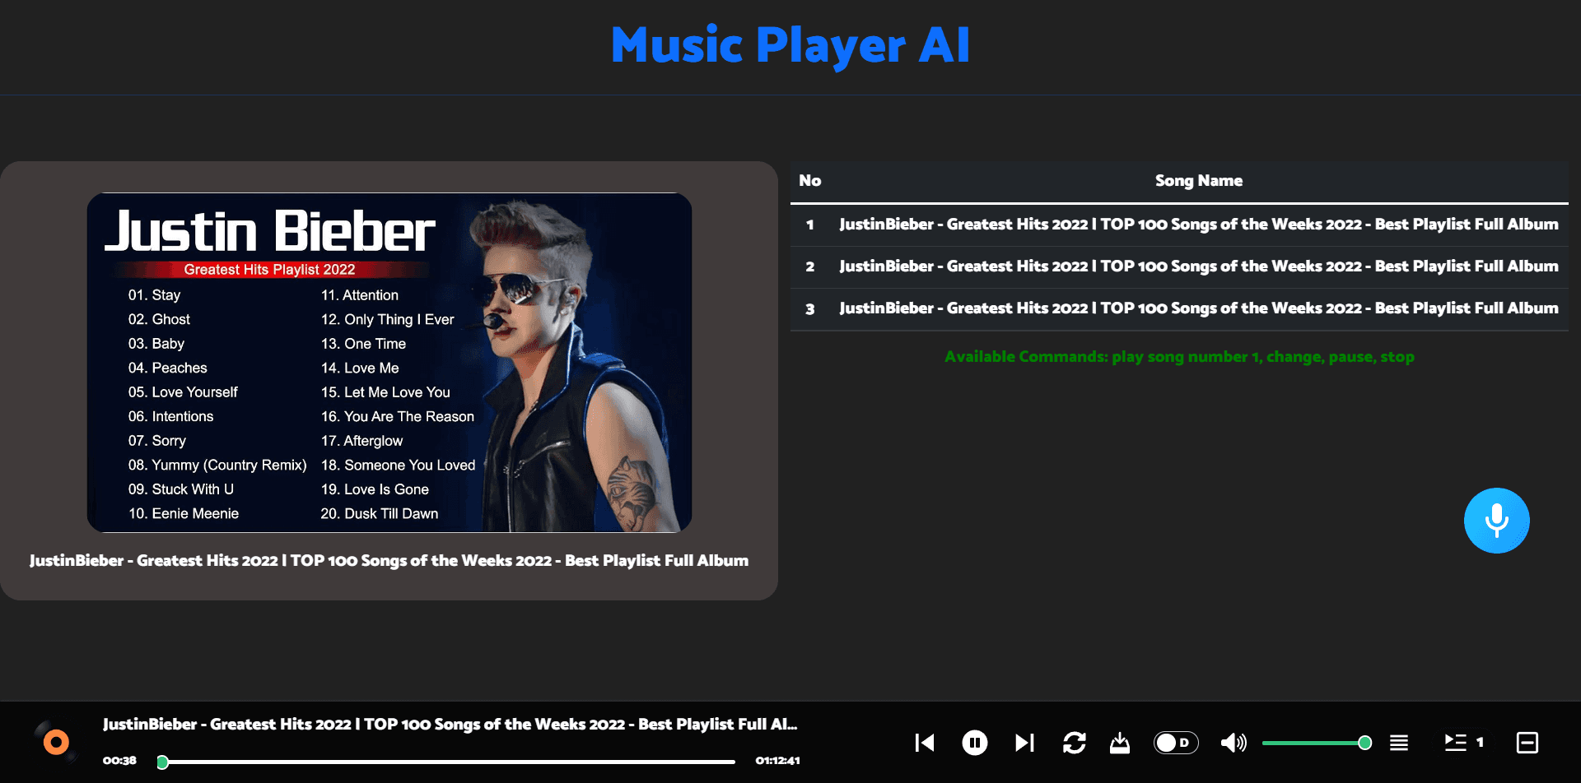Viewport: 1581px width, 783px height.
Task: Minimize the player bar to mini mode
Action: (x=1527, y=743)
